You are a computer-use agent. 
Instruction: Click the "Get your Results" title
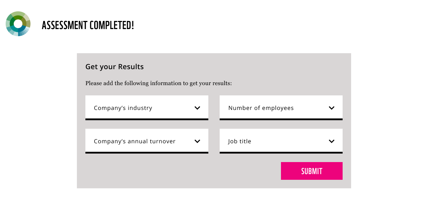point(114,67)
